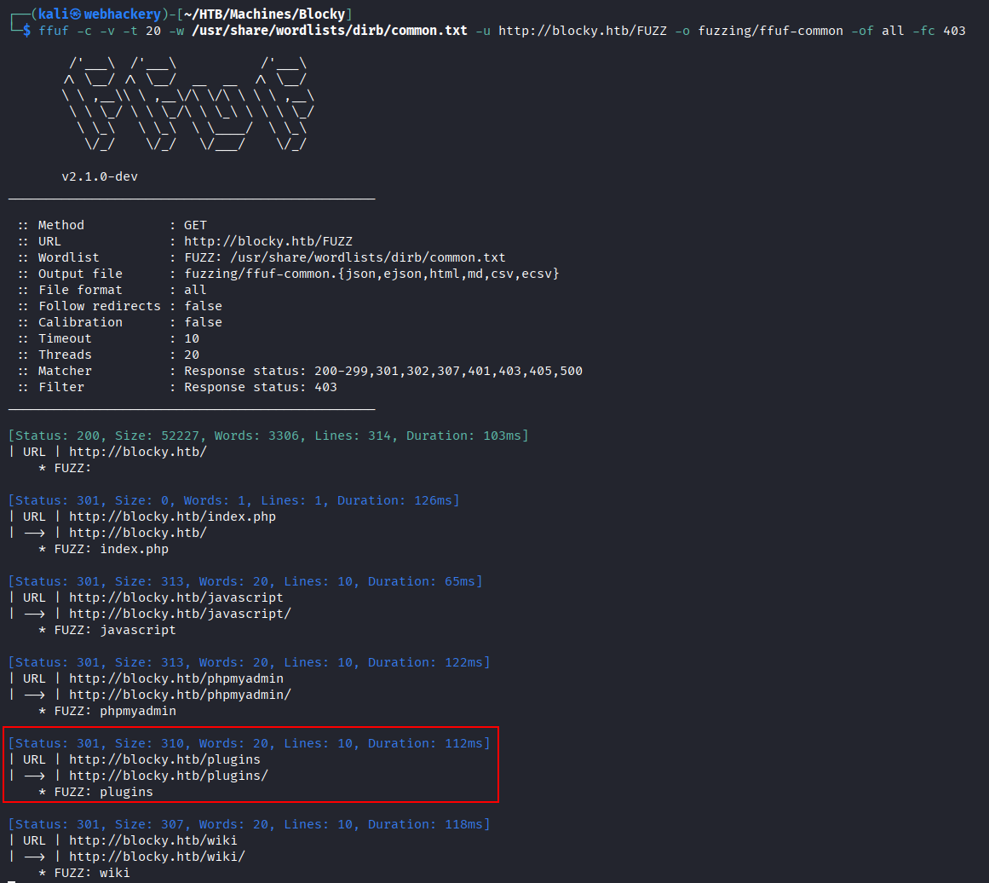Viewport: 989px width, 883px height.
Task: Click the http://blocky.htb/plugins URL line
Action: pyautogui.click(x=164, y=759)
